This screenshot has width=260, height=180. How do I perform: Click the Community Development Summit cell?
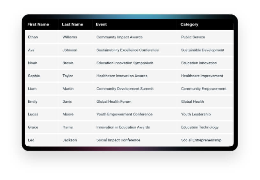pyautogui.click(x=125, y=89)
